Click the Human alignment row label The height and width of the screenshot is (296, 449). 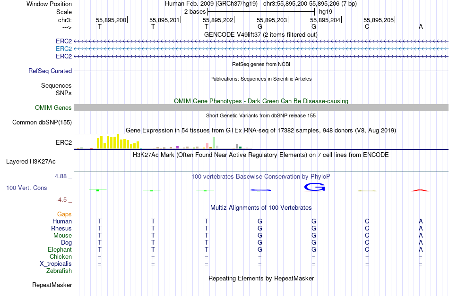pyautogui.click(x=62, y=221)
